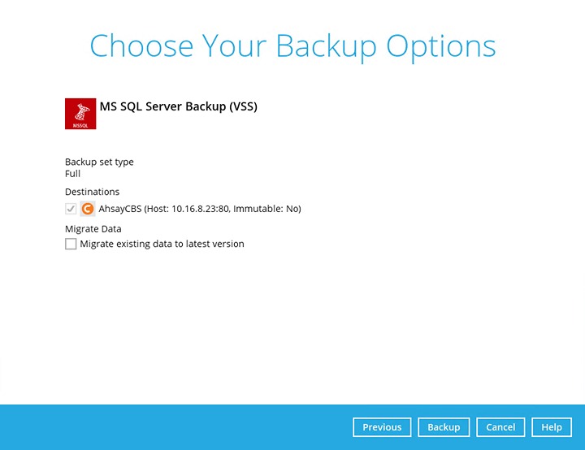
Task: Click the orange AhsayCBS destination icon
Action: point(88,209)
